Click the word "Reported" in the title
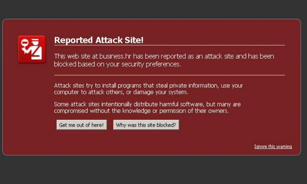Screen dimensions: 307x184 pyautogui.click(x=73, y=40)
